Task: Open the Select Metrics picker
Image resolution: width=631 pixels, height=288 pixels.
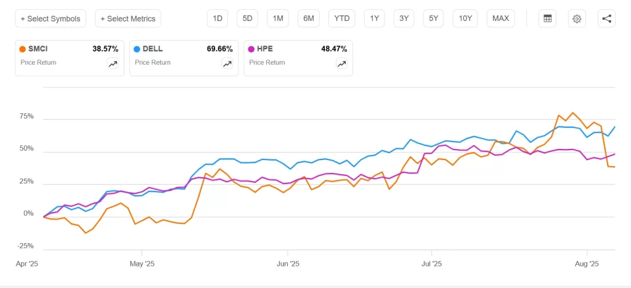Action: coord(128,18)
